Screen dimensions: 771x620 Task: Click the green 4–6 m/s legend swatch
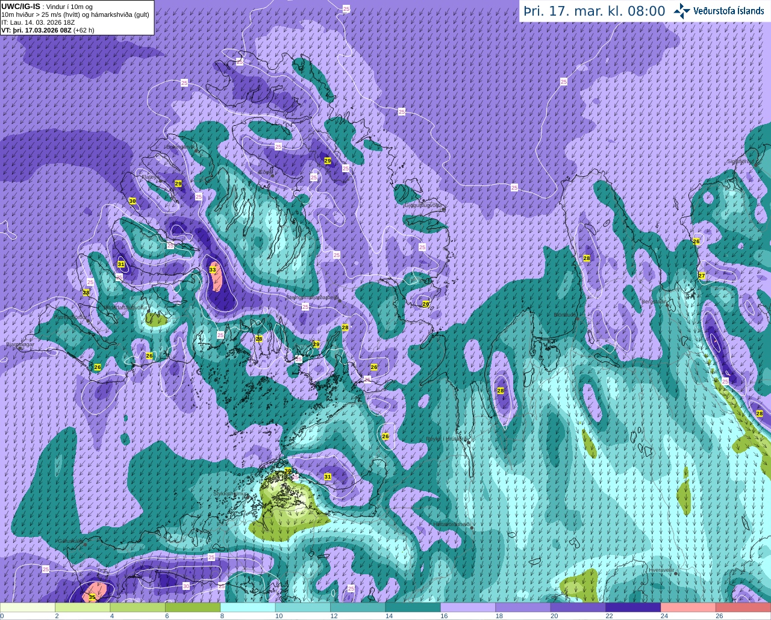[x=138, y=607]
